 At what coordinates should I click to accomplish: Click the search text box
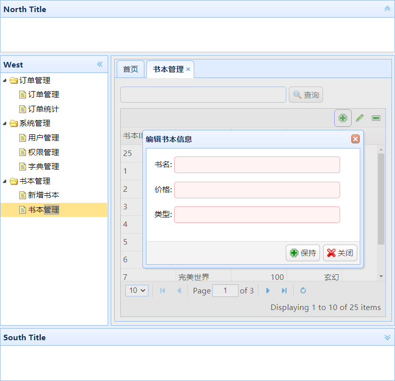pyautogui.click(x=203, y=95)
